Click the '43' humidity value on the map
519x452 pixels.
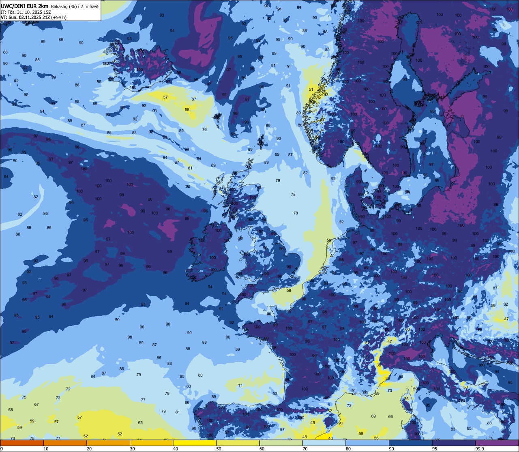326,94
